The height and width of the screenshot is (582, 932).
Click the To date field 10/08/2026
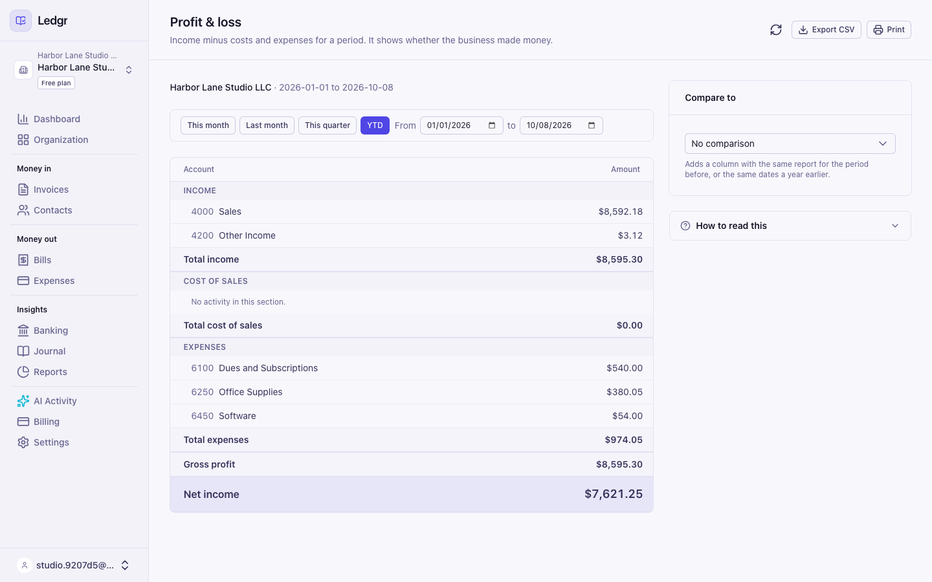point(561,125)
